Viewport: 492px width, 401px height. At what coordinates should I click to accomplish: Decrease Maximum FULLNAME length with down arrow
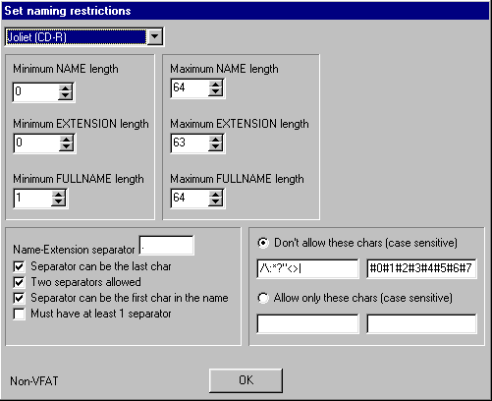(x=215, y=201)
